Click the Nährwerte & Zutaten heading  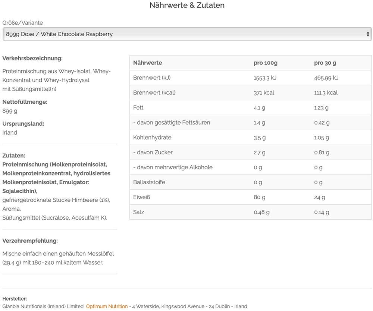[x=187, y=5]
